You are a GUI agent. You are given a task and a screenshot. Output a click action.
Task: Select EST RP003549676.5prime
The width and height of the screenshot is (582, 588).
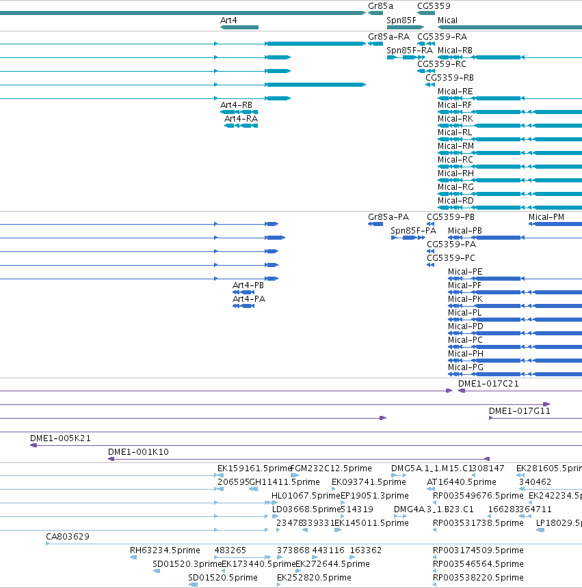pos(478,496)
